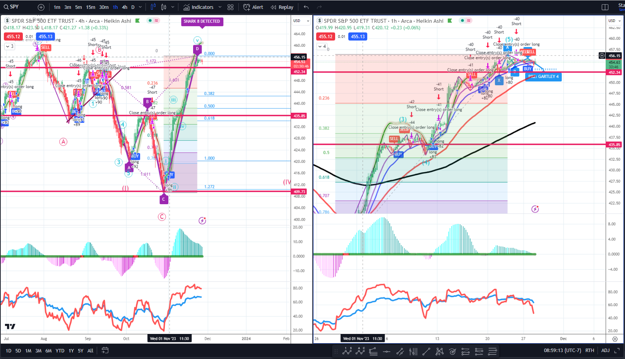Select the 1M date range
This screenshot has width=625, height=359.
tap(28, 351)
